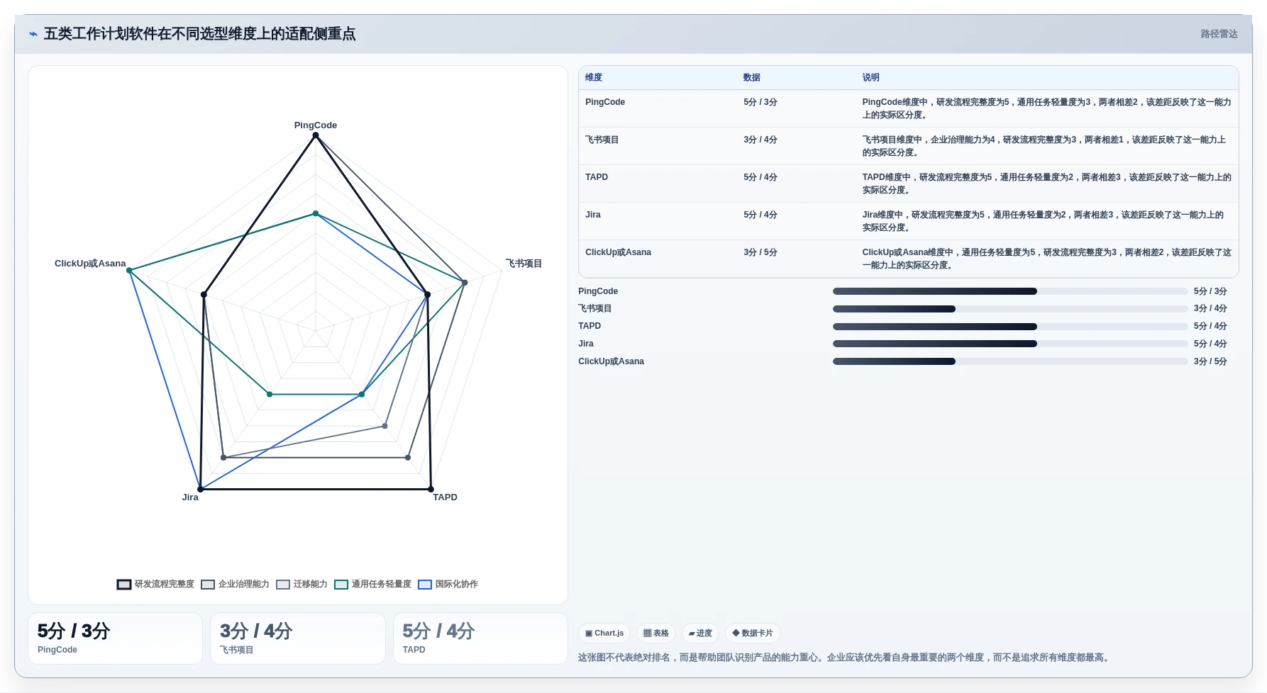Select the Jira table row name

coord(593,215)
